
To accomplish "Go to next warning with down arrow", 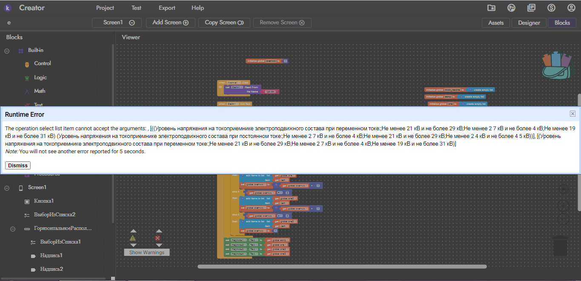I will tap(133, 245).
